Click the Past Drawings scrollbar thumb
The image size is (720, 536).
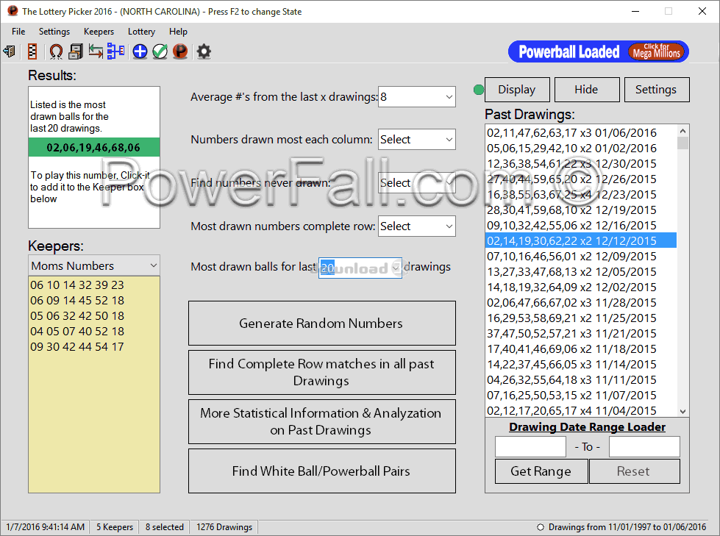click(682, 143)
